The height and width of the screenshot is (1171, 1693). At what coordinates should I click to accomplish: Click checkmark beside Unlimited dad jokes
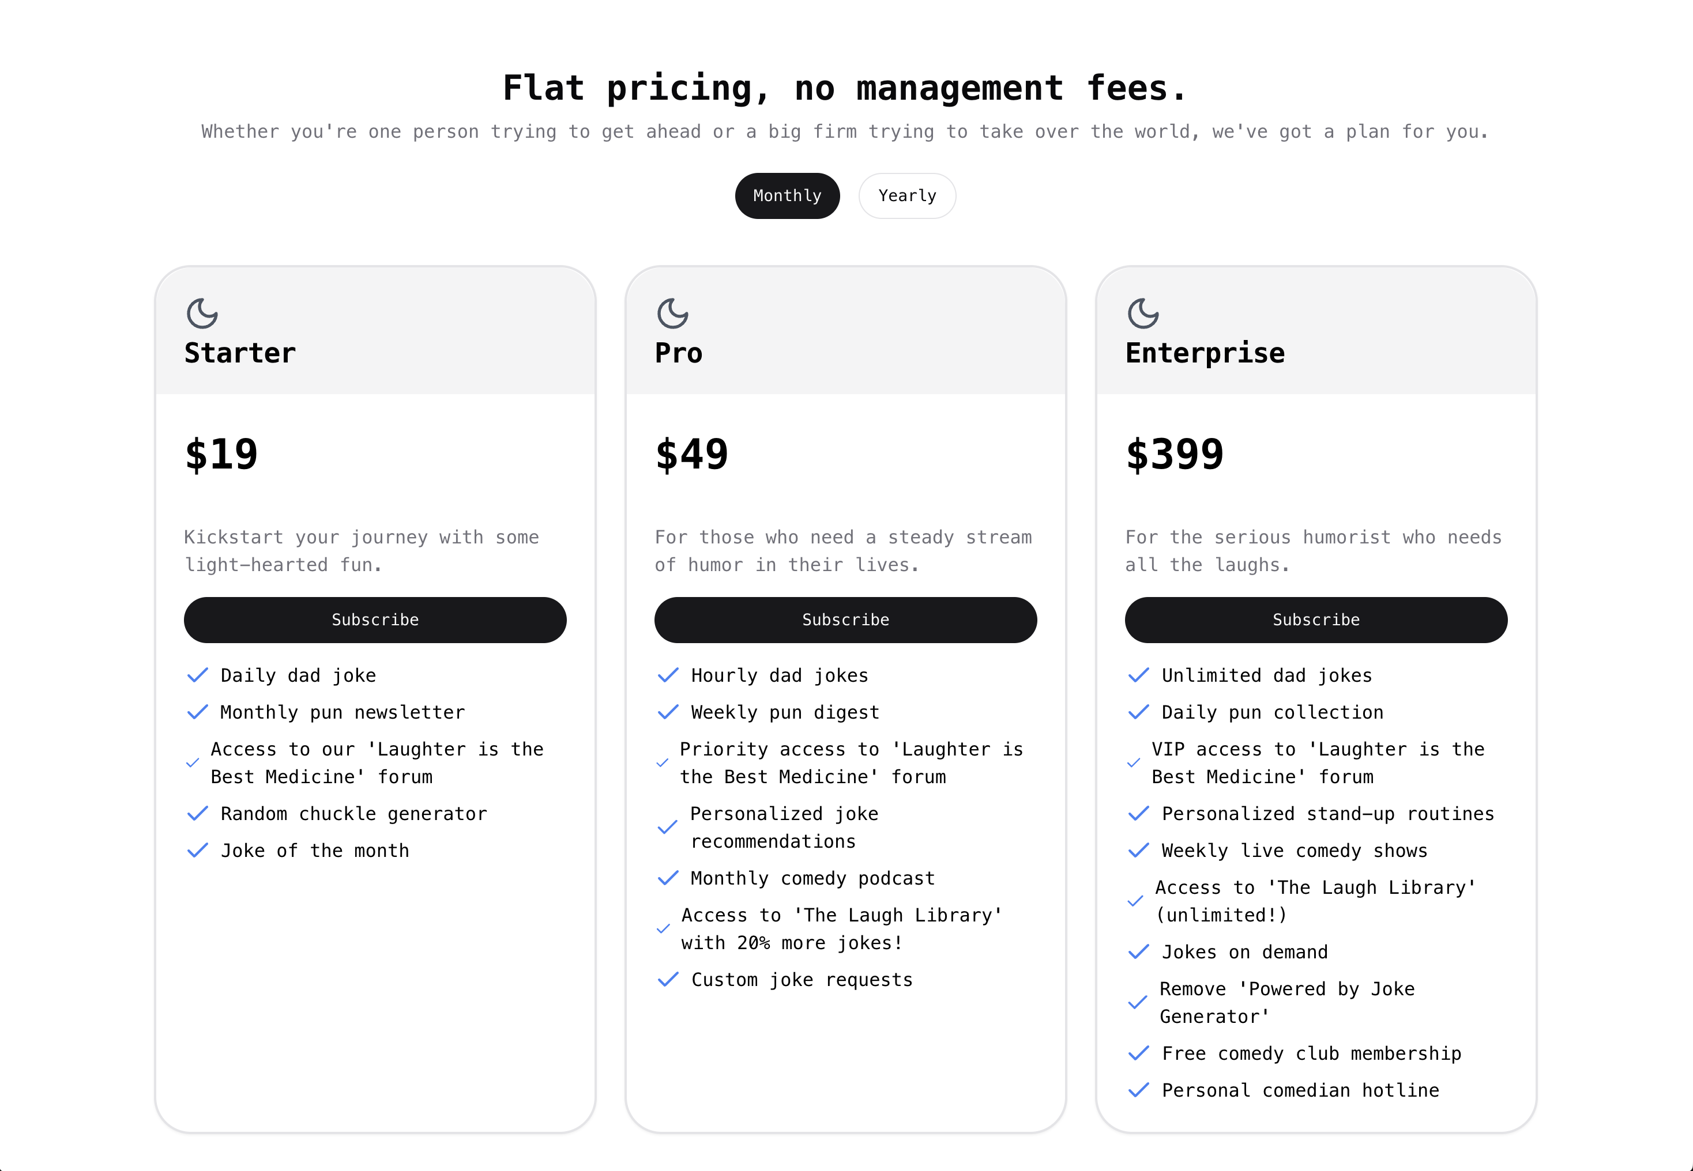pos(1139,675)
